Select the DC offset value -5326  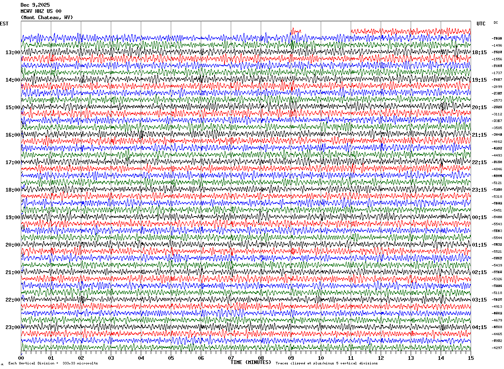point(497,279)
